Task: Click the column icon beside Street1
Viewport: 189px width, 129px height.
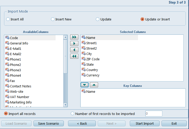Action: tap(84, 43)
